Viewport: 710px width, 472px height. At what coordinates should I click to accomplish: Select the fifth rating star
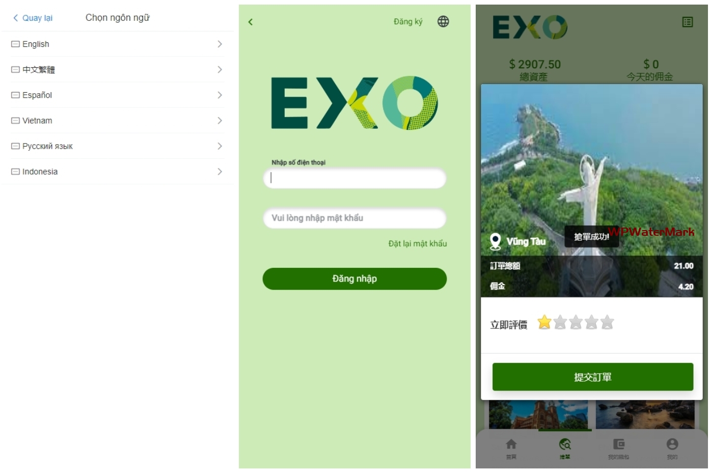[x=607, y=322]
